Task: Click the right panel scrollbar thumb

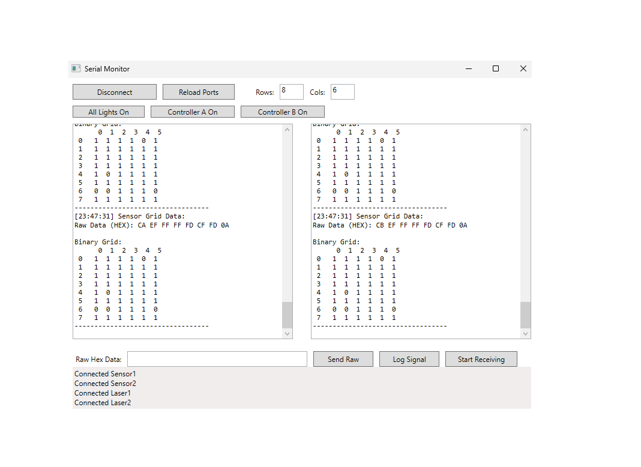Action: (x=525, y=313)
